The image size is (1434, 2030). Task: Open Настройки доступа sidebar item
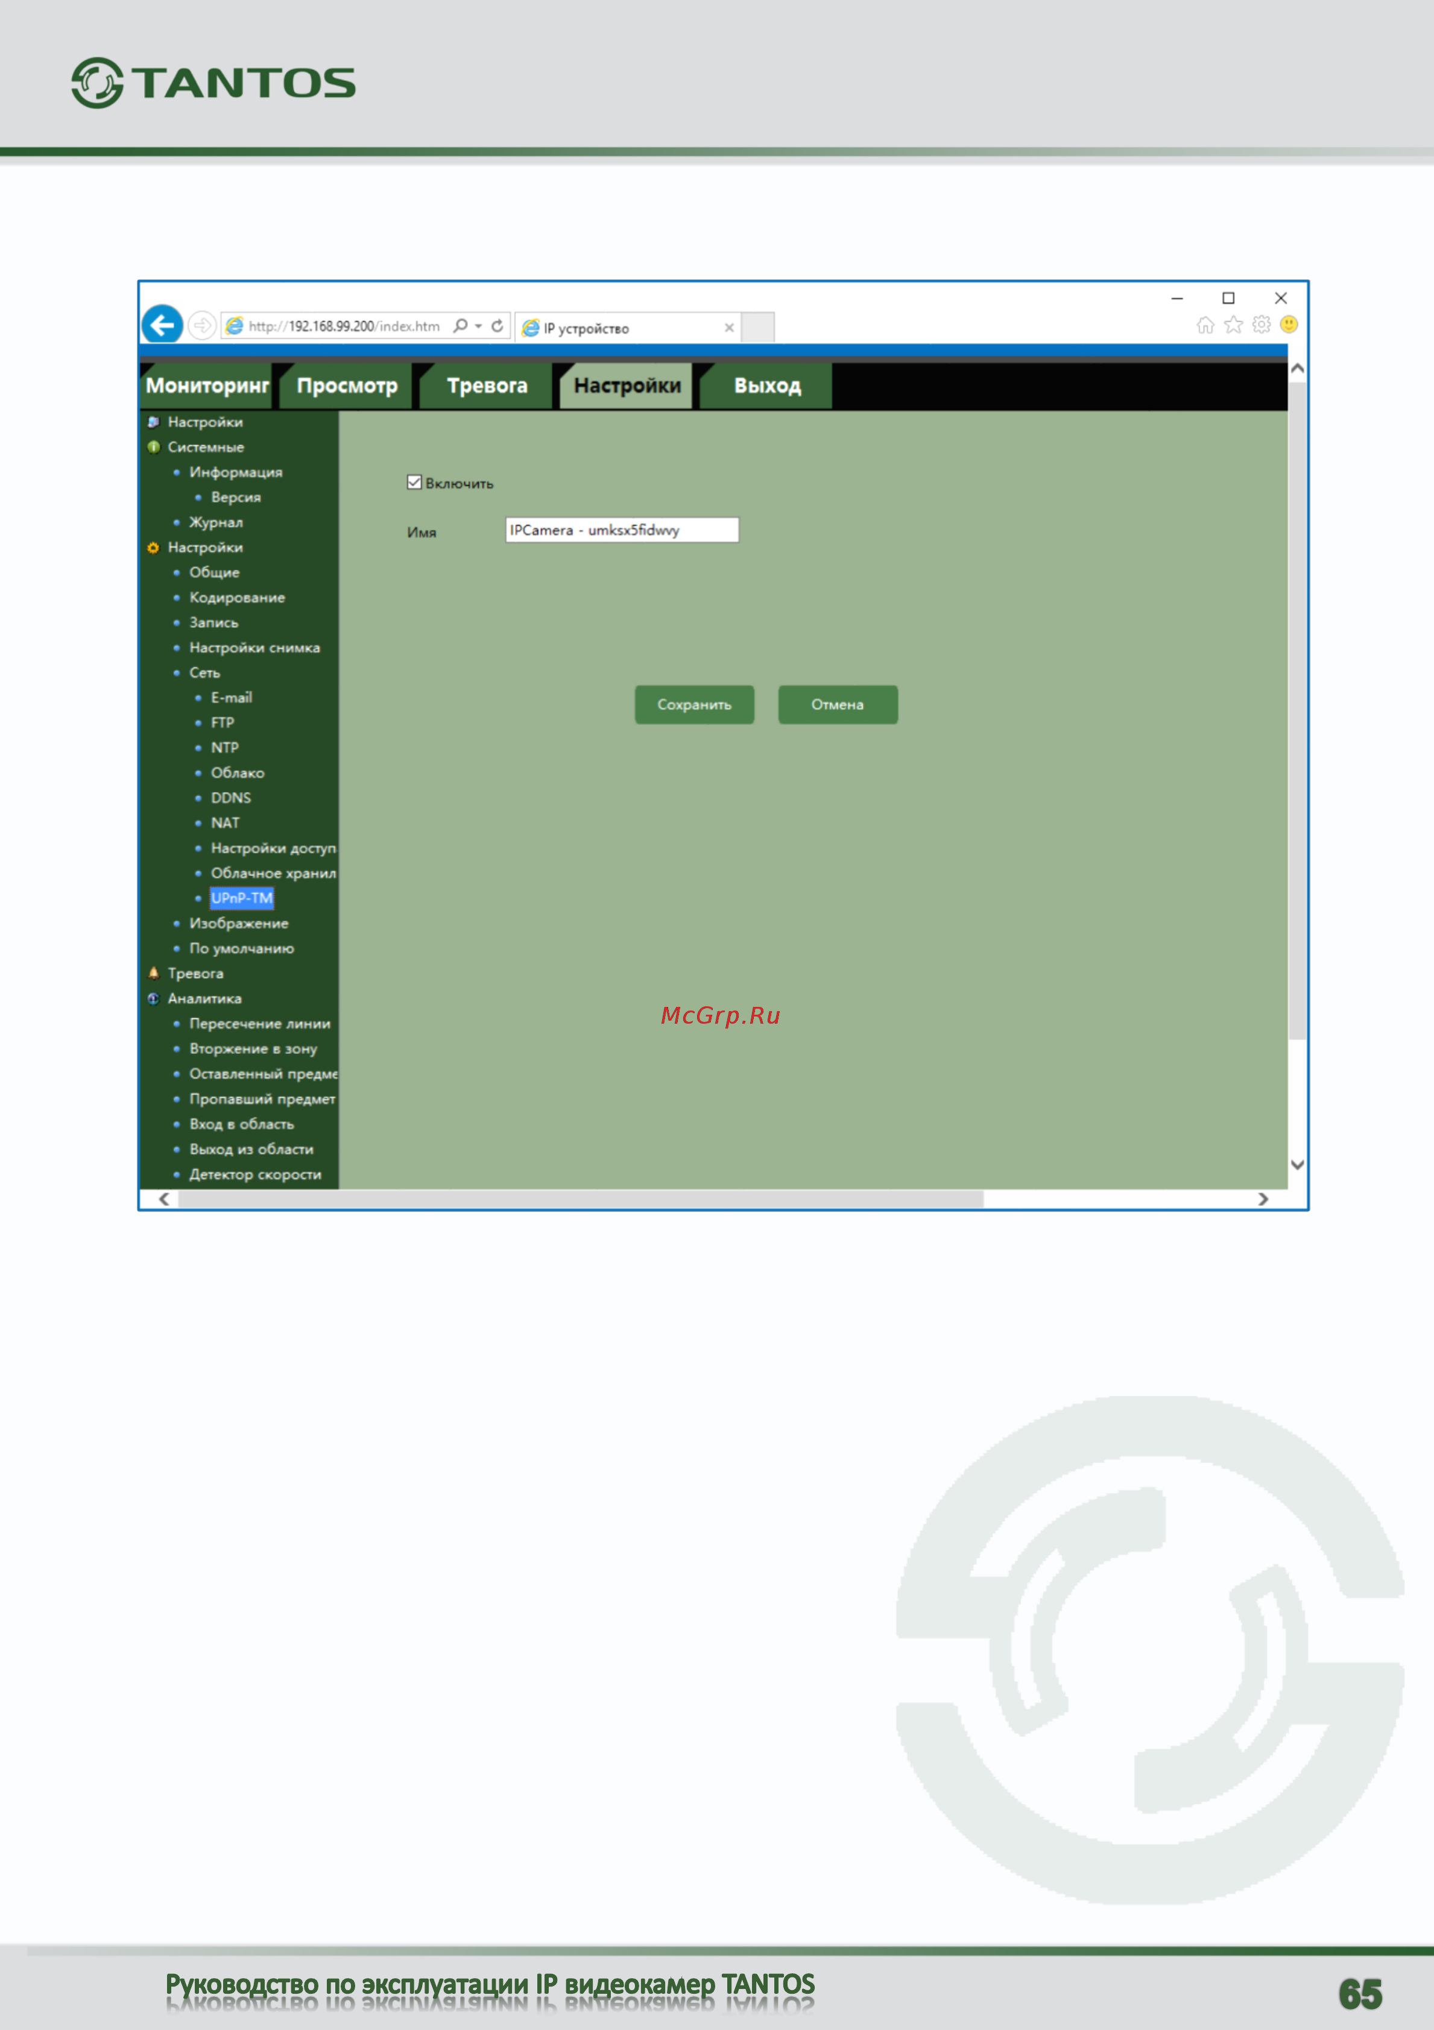[273, 848]
